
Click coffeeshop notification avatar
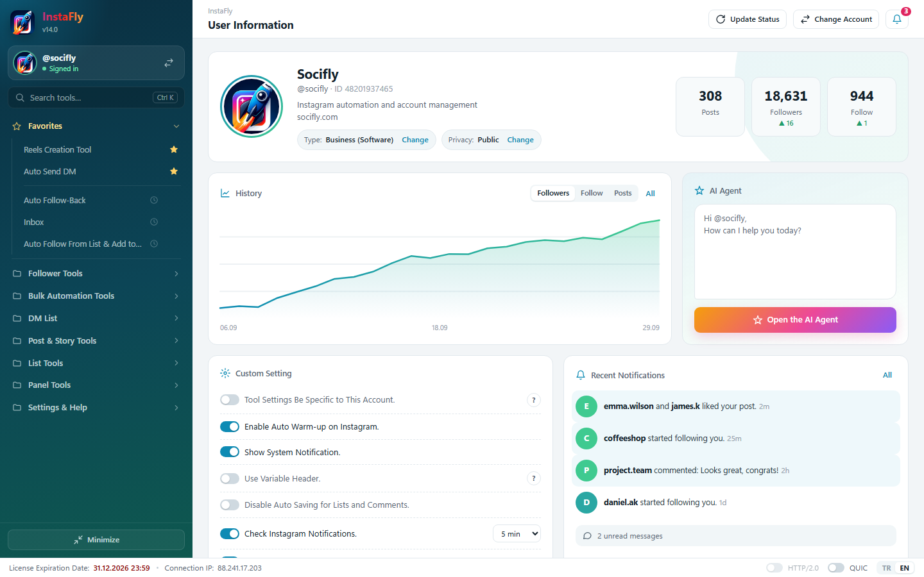(586, 439)
